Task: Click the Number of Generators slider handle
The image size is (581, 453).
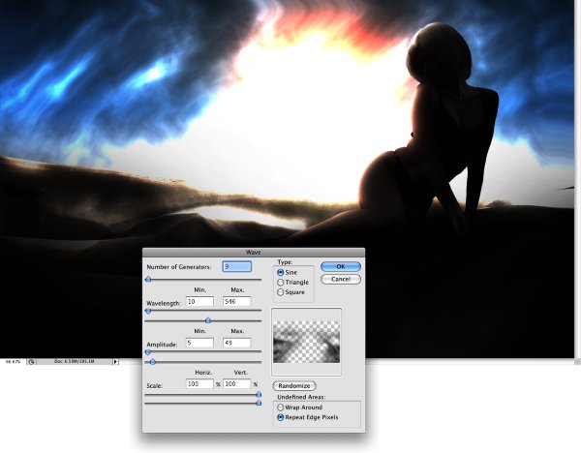Action: [148, 280]
